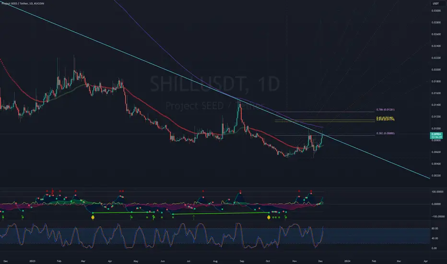Click the 0.00400 price axis label

click(436, 164)
